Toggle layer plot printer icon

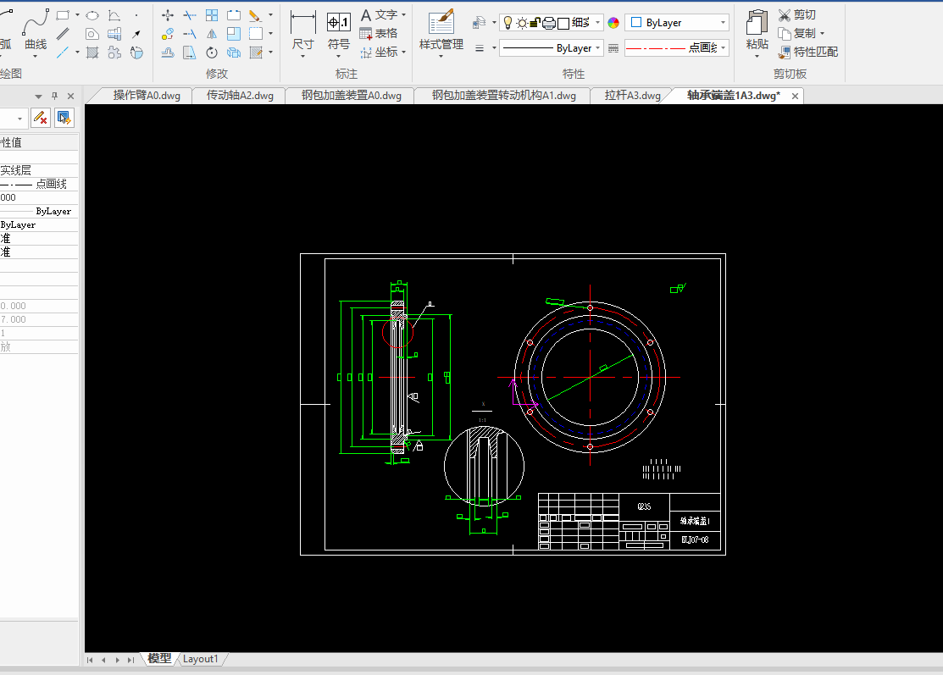pos(549,23)
